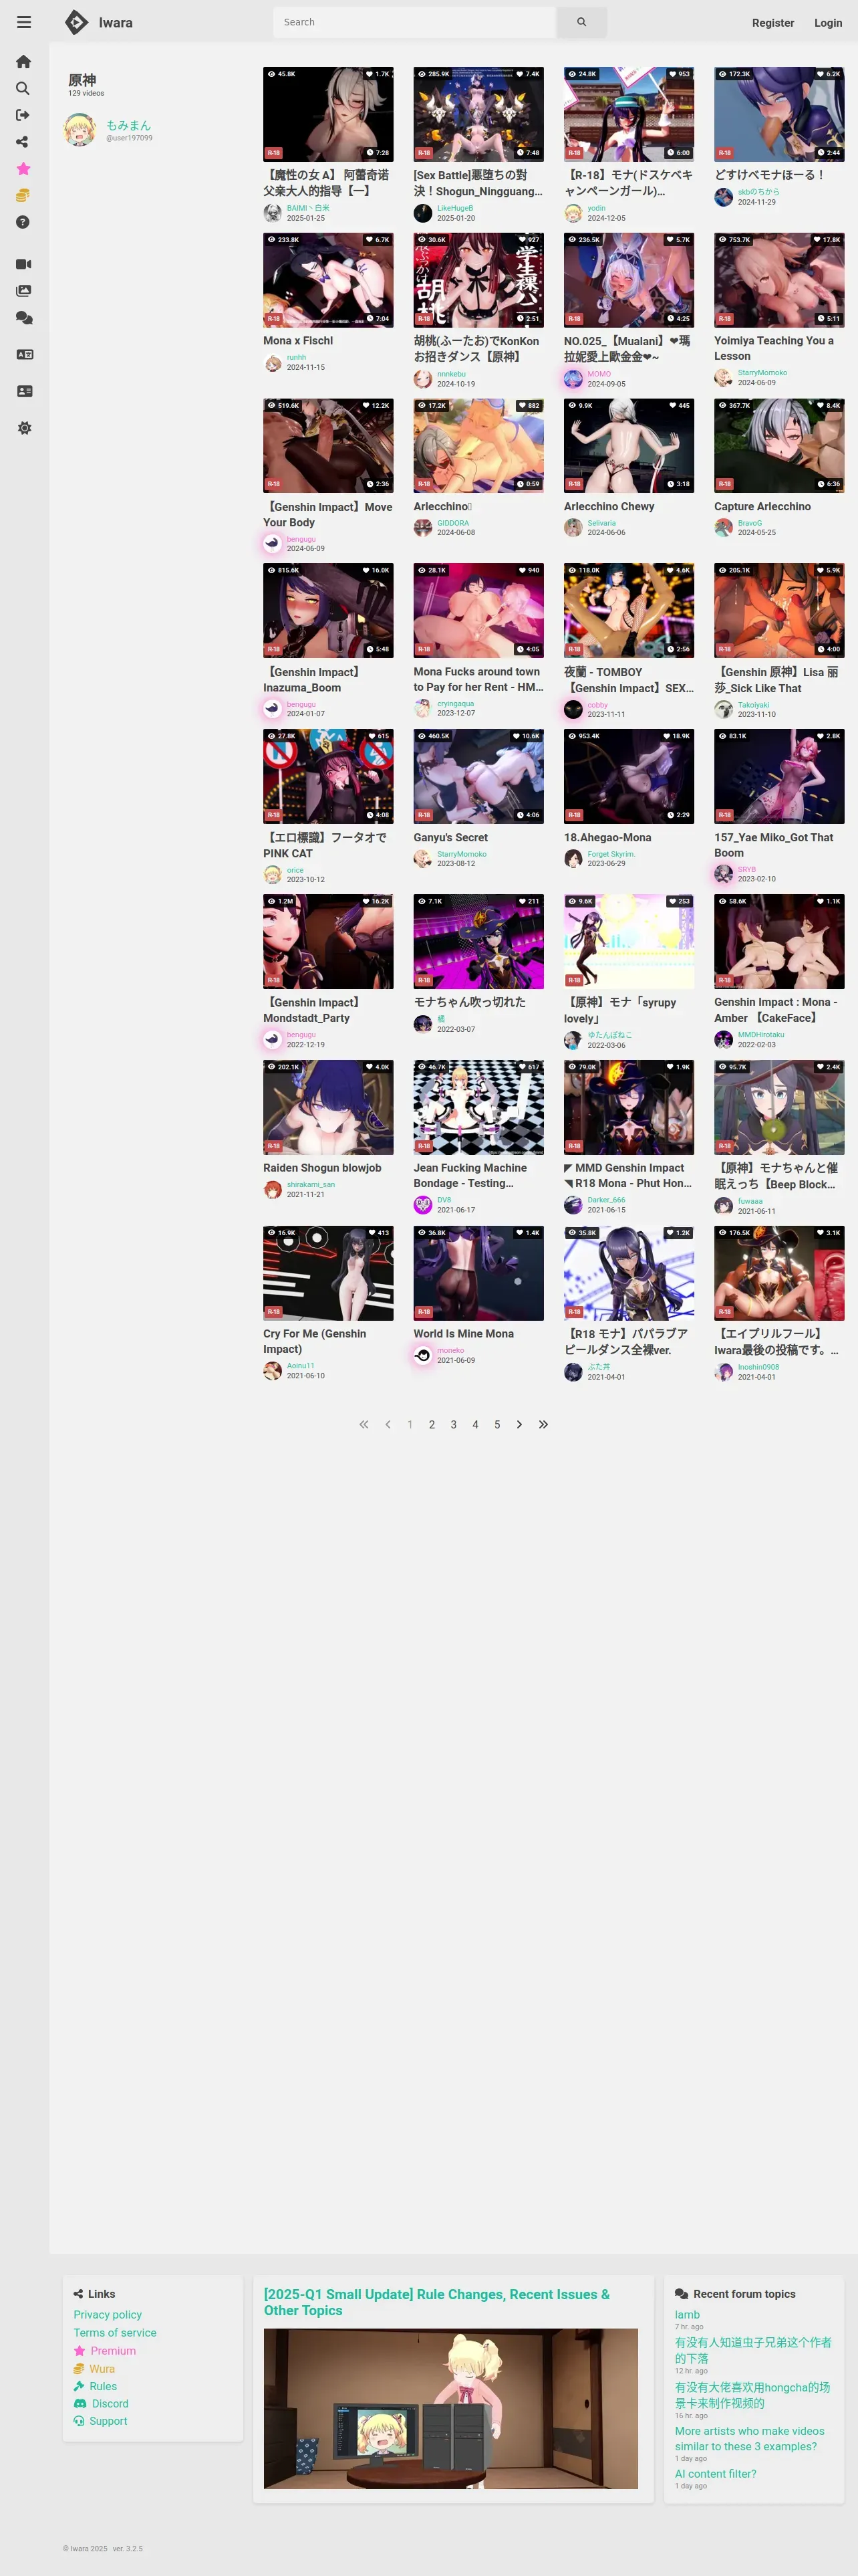Go to the next page with the right chevron
The width and height of the screenshot is (858, 2576).
[x=519, y=1424]
